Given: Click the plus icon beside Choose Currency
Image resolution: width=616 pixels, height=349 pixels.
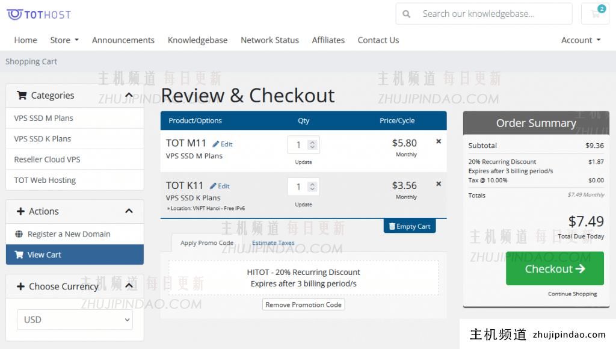Looking at the screenshot, I should tap(21, 286).
